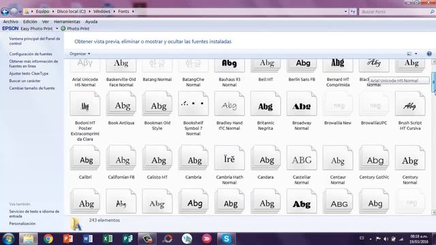Open the Ver menu
The image size is (436, 245).
coord(46,21)
